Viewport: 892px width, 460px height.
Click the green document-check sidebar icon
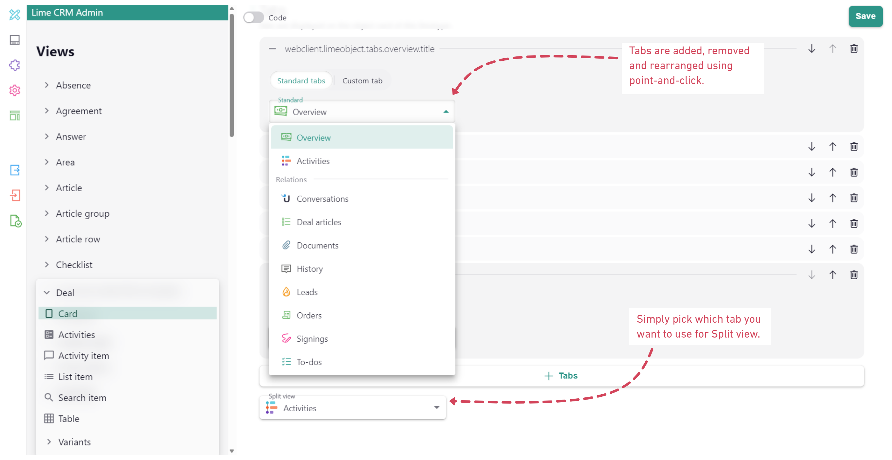pyautogui.click(x=15, y=221)
